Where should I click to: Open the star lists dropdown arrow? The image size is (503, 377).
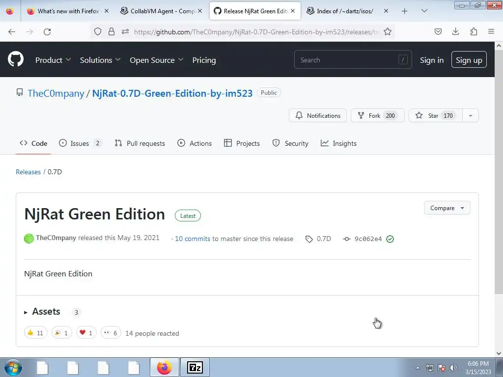coord(471,115)
